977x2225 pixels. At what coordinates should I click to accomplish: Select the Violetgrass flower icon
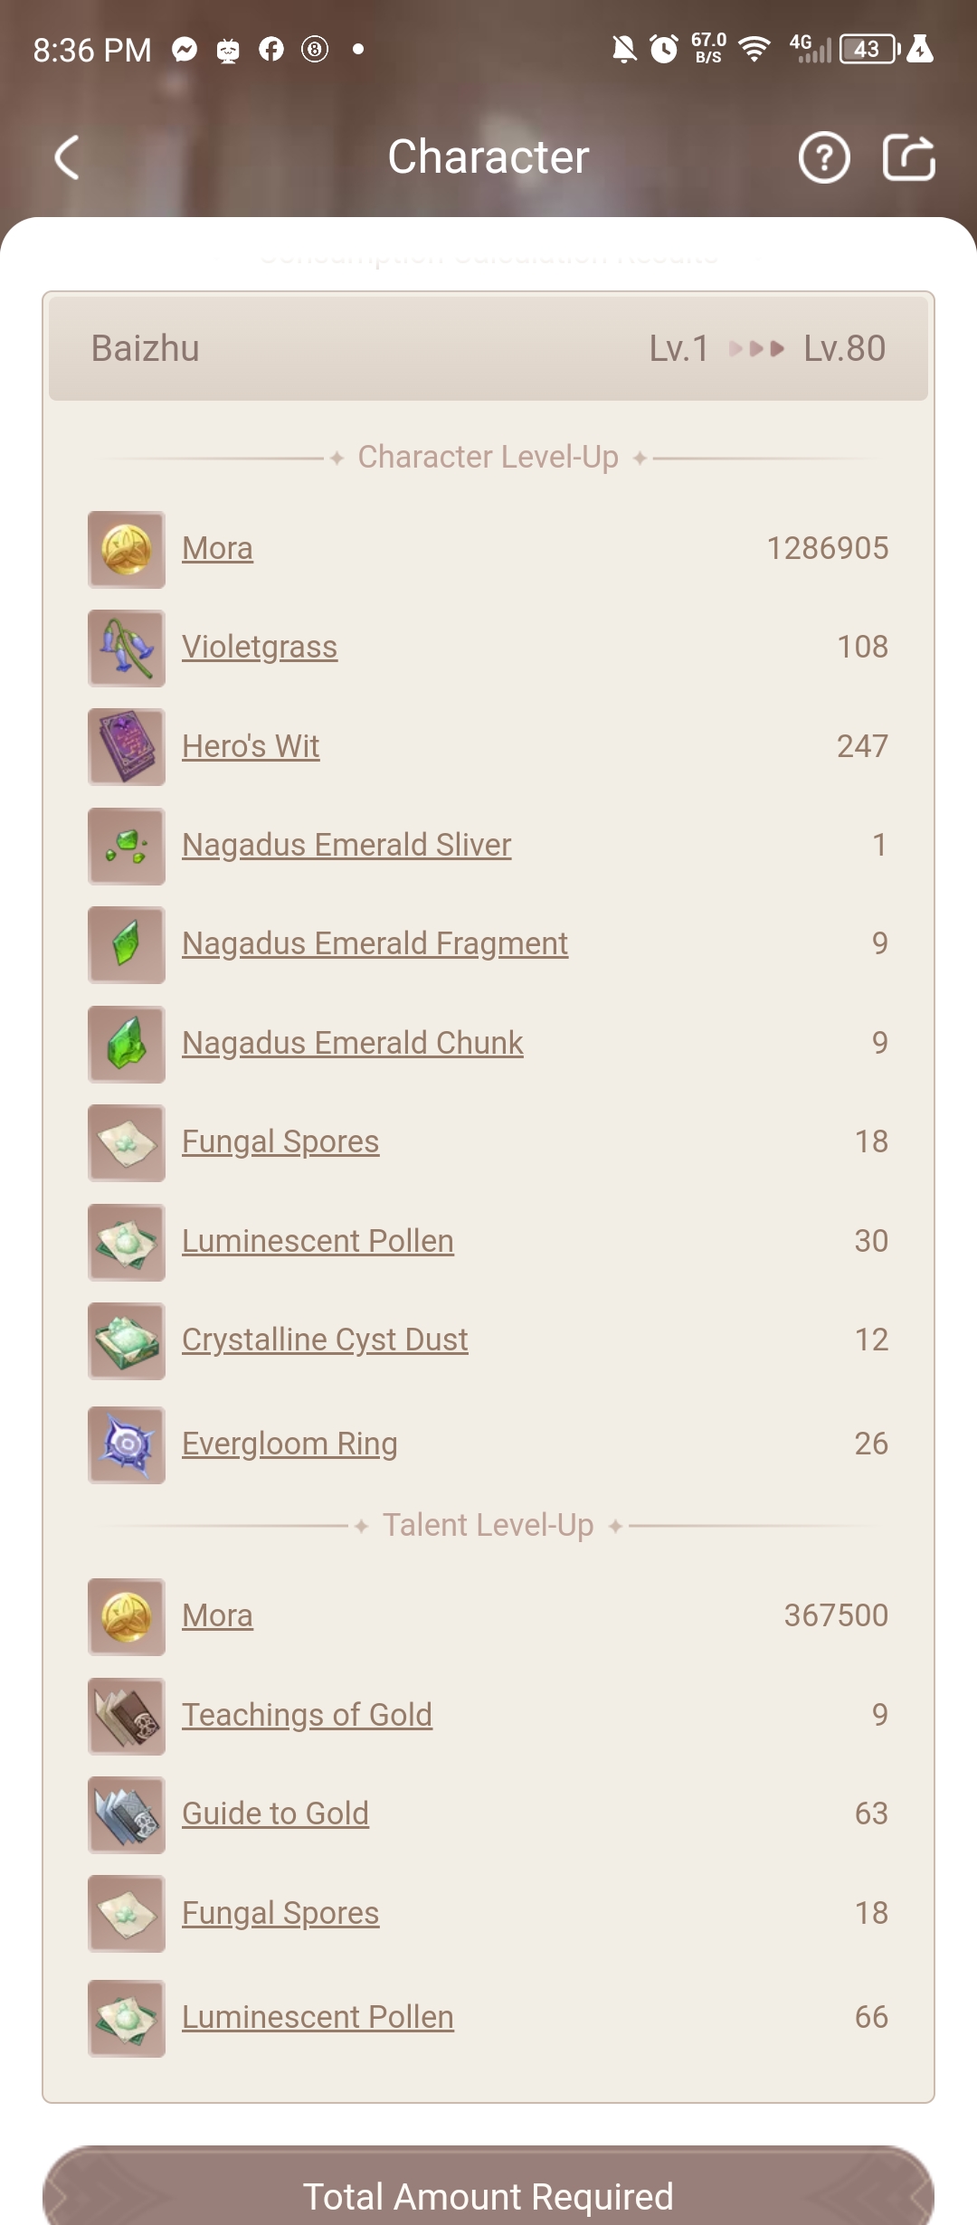[126, 647]
